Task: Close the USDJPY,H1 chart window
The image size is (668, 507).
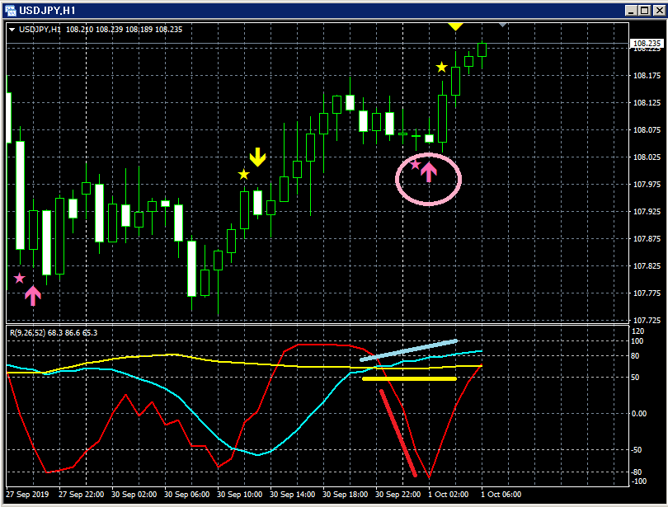Action: point(660,11)
